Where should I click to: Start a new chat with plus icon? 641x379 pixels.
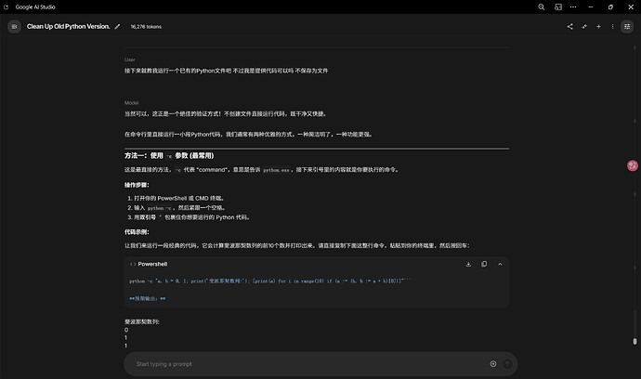(x=598, y=27)
